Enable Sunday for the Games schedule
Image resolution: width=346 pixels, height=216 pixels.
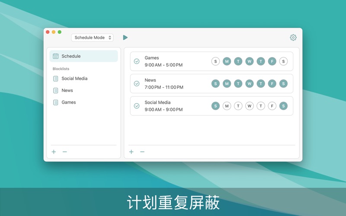point(215,61)
